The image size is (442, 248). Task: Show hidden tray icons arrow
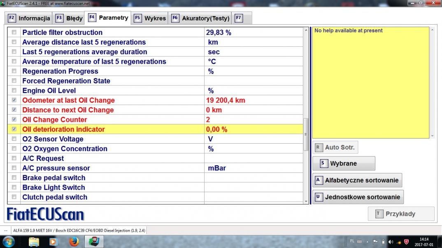click(x=367, y=242)
